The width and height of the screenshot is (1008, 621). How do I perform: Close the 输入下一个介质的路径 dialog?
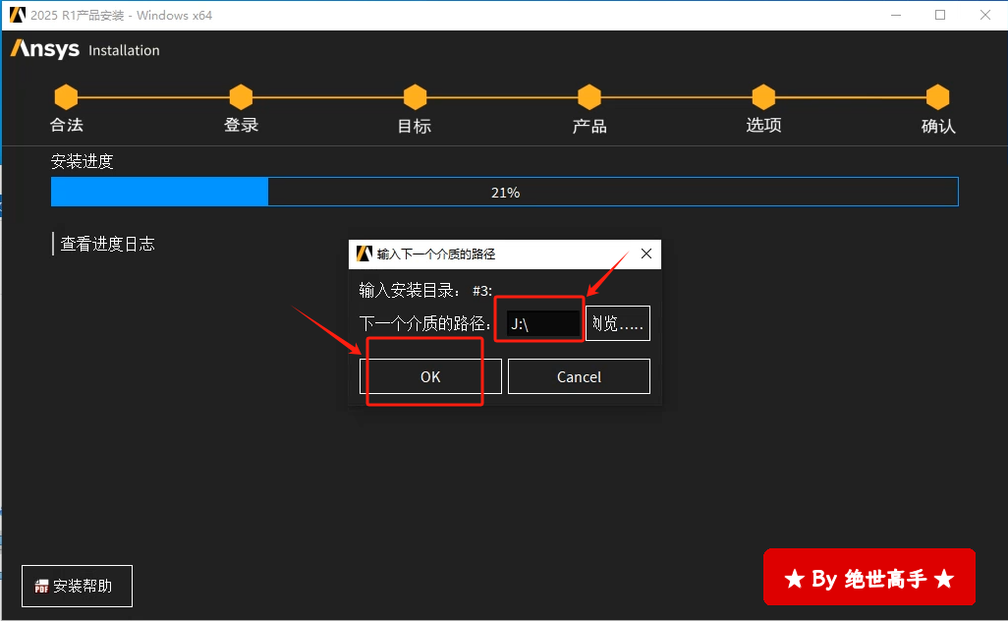point(646,254)
